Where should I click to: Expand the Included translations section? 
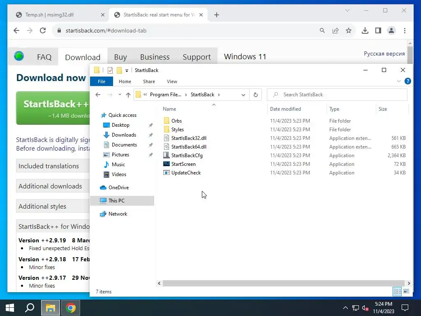tap(53, 166)
